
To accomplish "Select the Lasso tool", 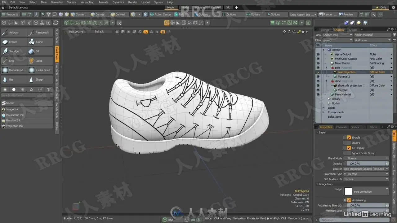I will 40,61.
